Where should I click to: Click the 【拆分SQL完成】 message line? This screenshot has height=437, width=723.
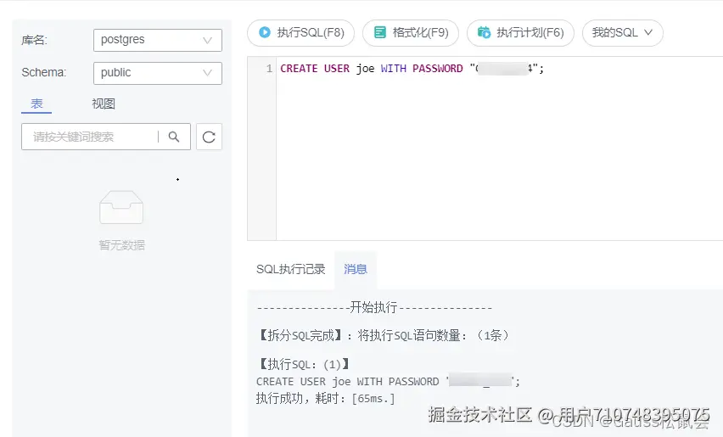tap(384, 335)
